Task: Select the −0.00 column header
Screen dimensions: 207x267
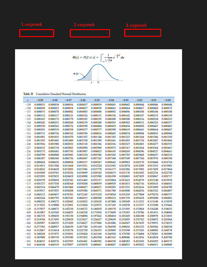Action: [167, 100]
